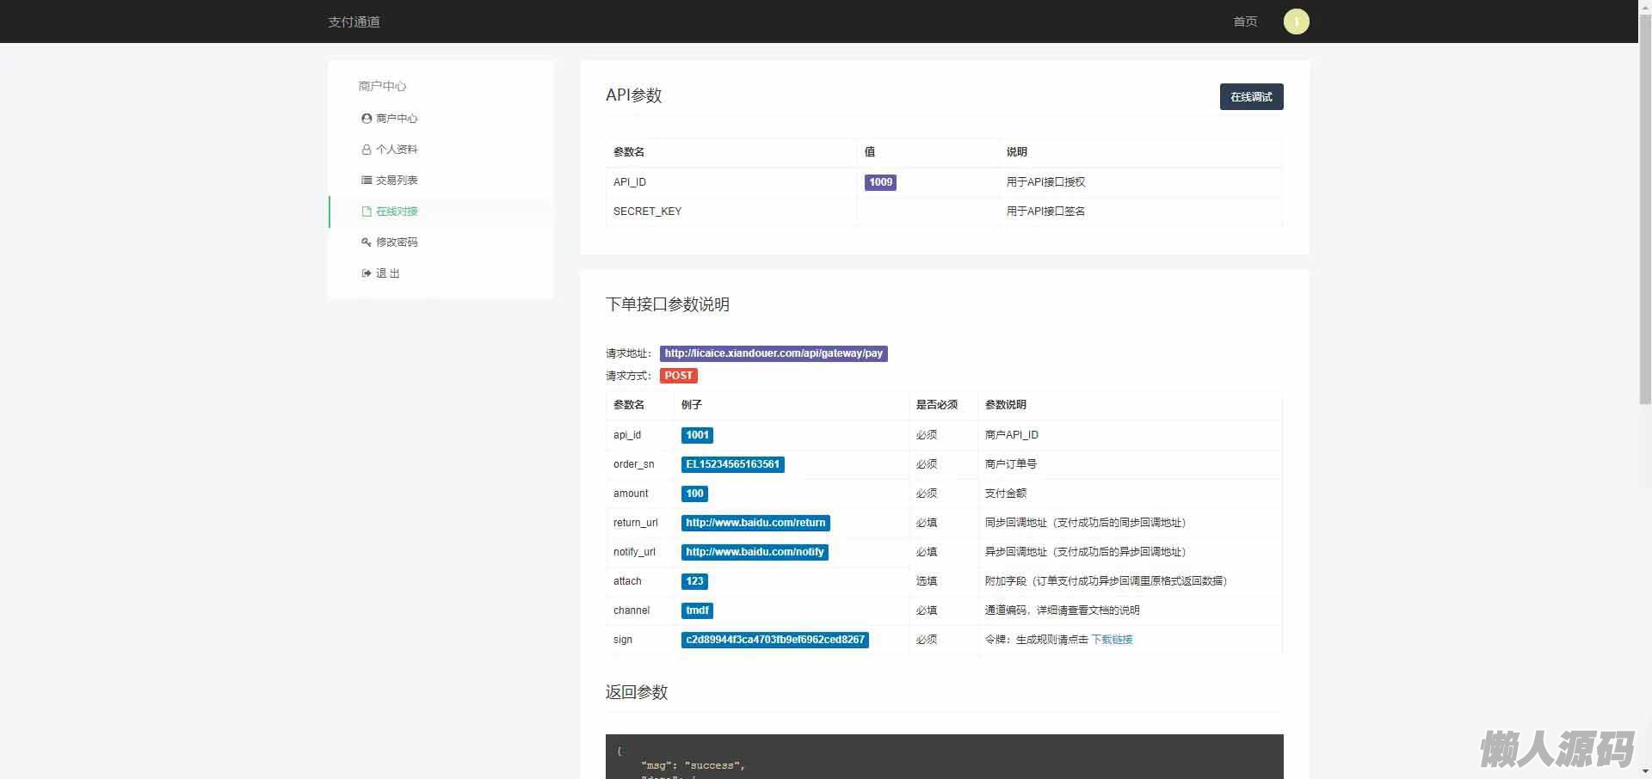Click the 懒人源码 watermark logo

(1556, 749)
